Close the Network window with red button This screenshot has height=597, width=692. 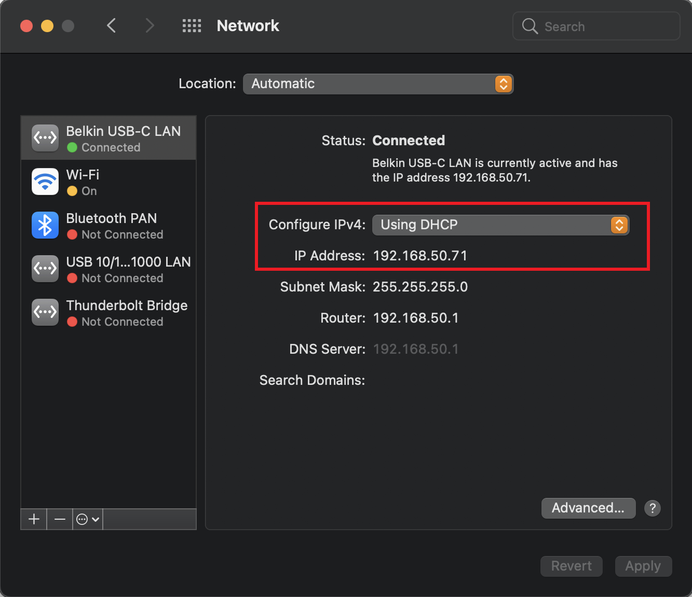(x=26, y=26)
